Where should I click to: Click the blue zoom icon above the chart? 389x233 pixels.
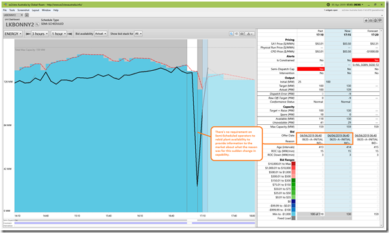coord(231,33)
